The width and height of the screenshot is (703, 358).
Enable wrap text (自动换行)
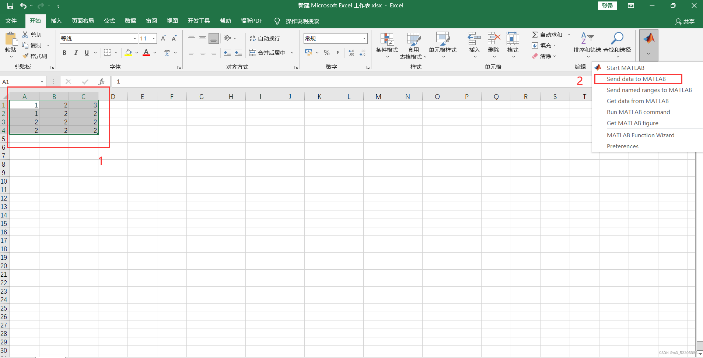[265, 38]
